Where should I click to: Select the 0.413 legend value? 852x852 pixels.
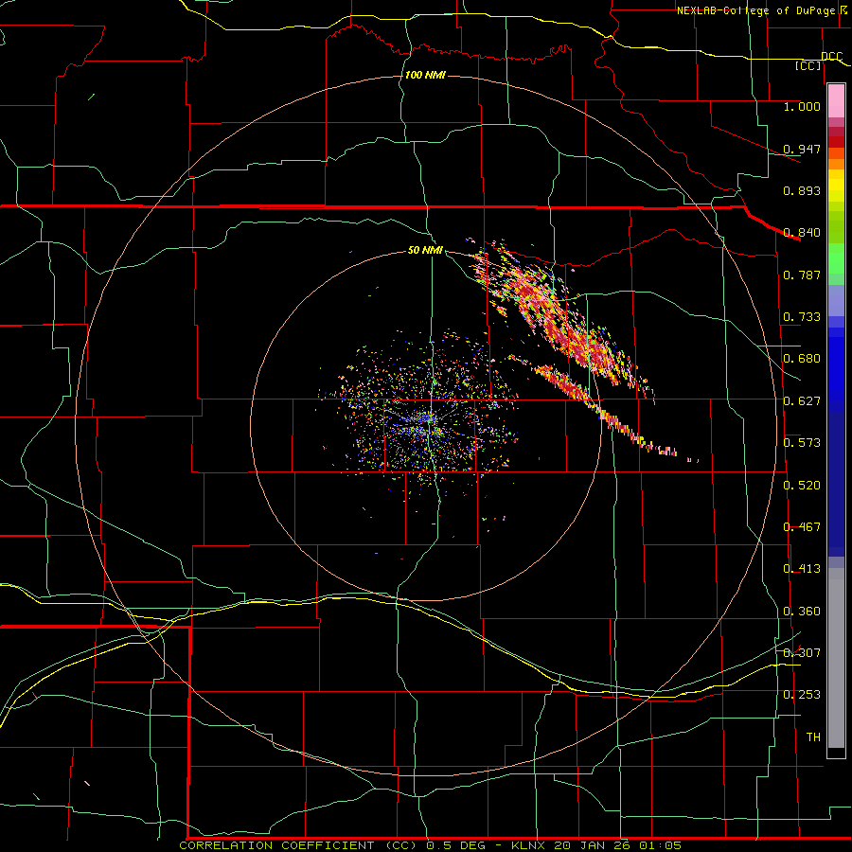802,569
